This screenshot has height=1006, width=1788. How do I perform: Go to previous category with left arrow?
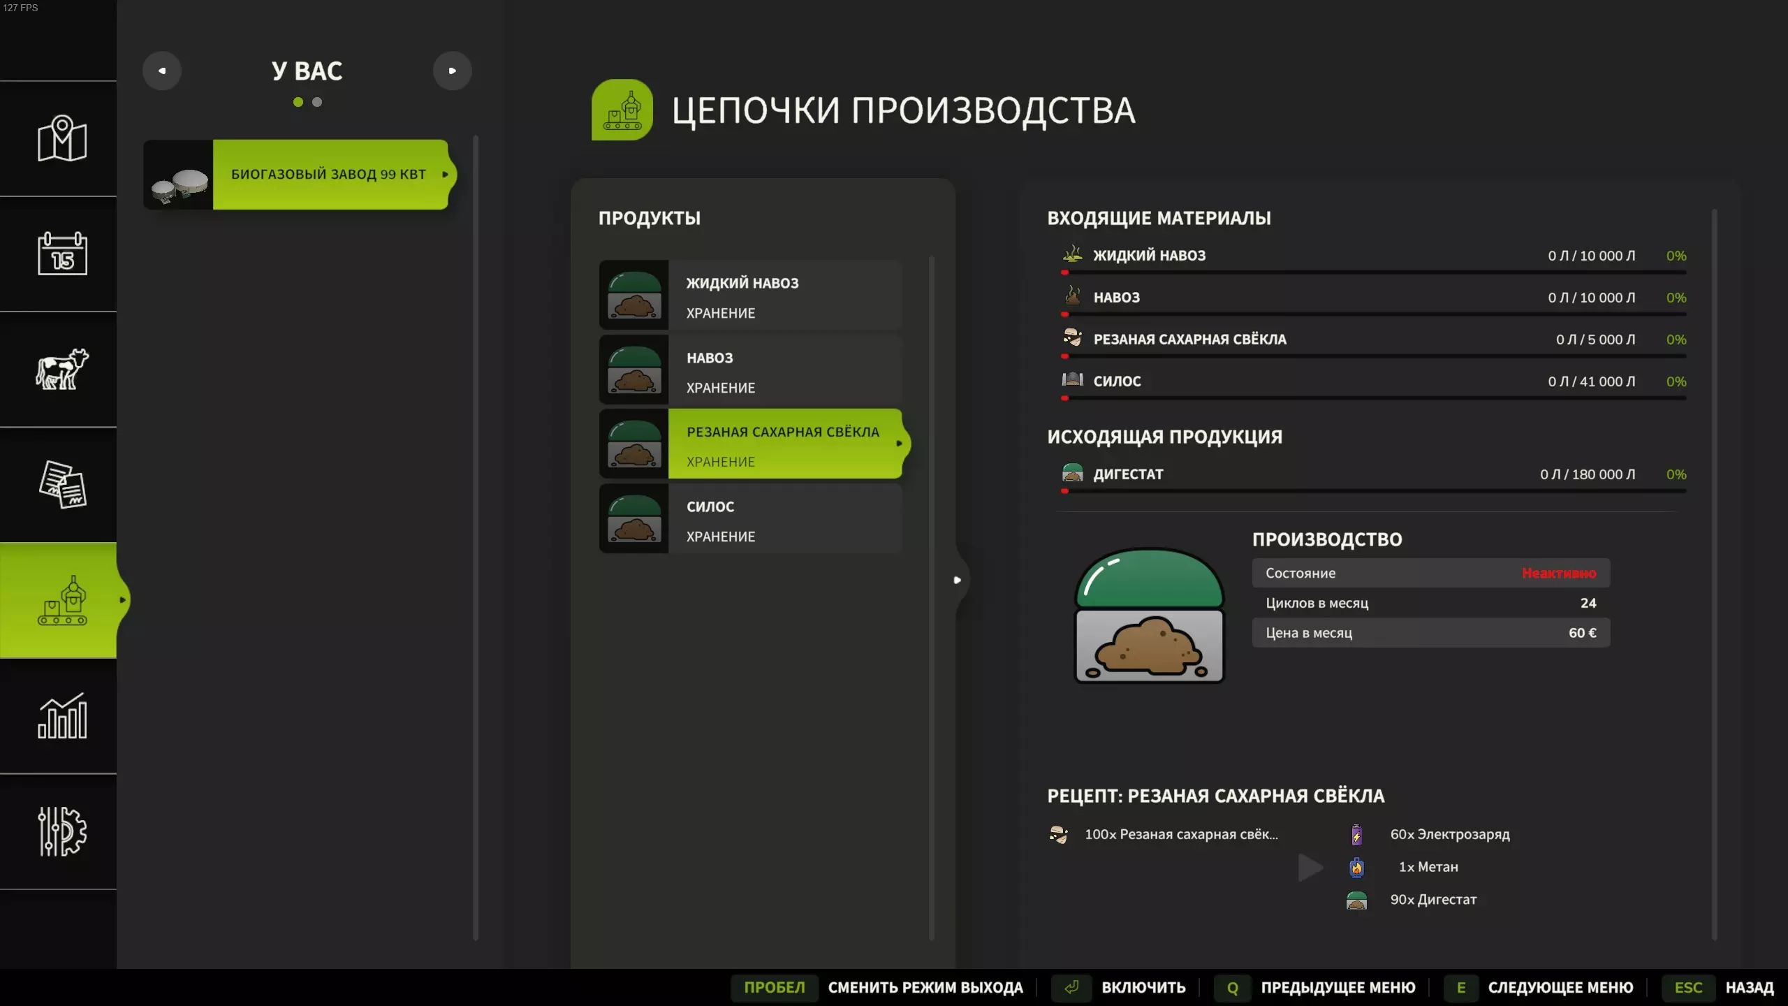(x=162, y=71)
